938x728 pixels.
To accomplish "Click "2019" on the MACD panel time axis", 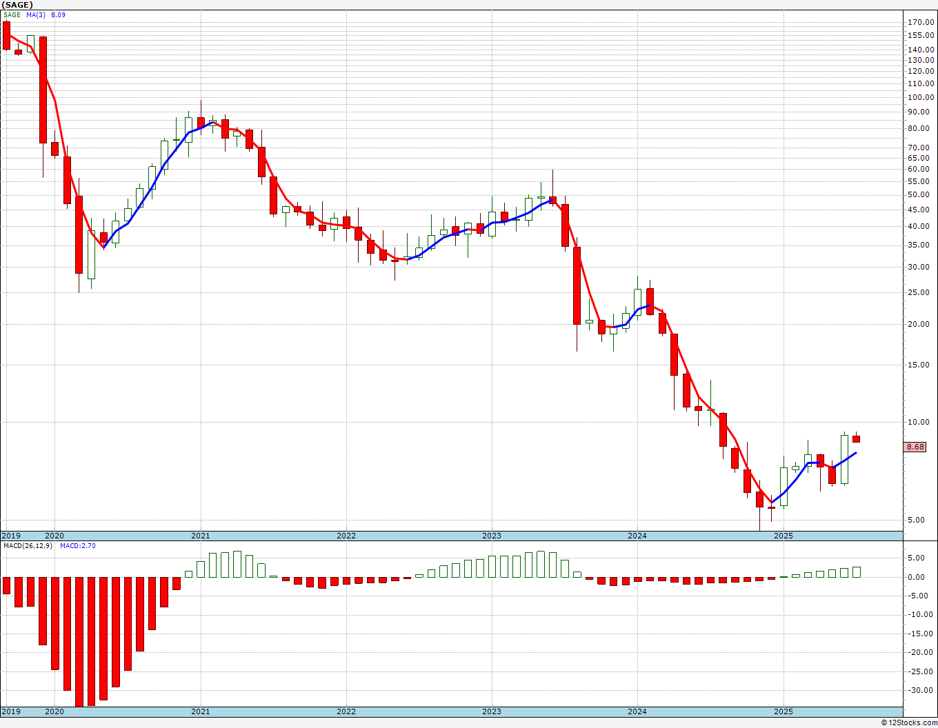I will (10, 711).
